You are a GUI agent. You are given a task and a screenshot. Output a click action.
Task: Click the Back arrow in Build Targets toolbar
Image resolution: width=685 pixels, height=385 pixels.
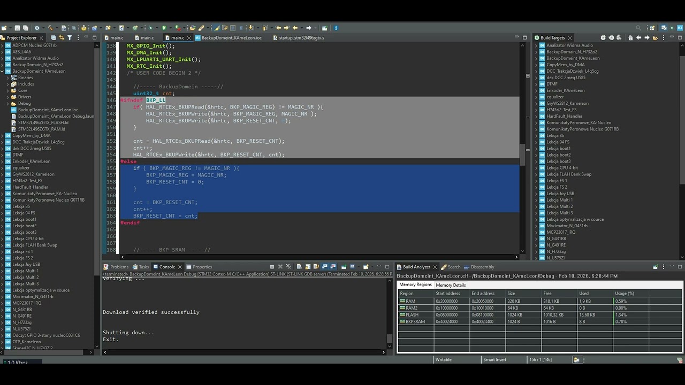click(x=639, y=37)
